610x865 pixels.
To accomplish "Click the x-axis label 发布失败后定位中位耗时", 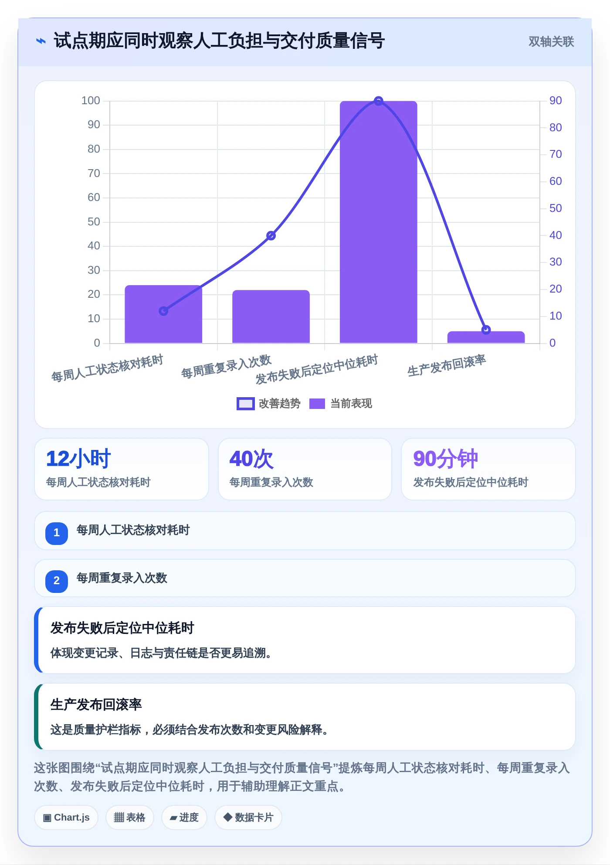I will [x=317, y=369].
